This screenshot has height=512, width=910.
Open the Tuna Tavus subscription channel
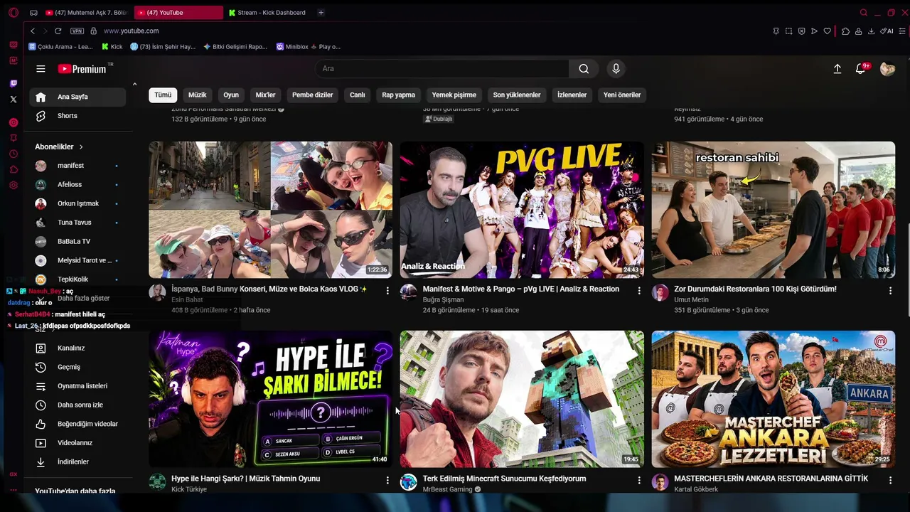point(77,223)
